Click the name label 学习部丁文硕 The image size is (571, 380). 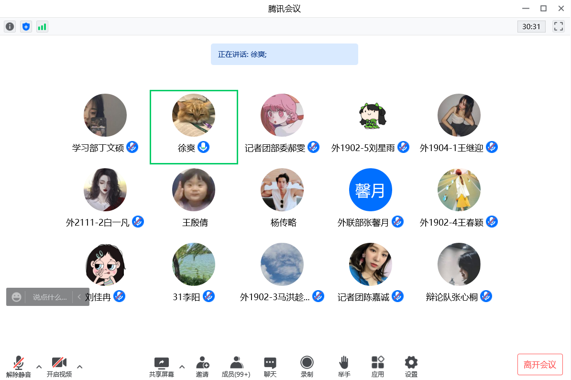coord(98,148)
